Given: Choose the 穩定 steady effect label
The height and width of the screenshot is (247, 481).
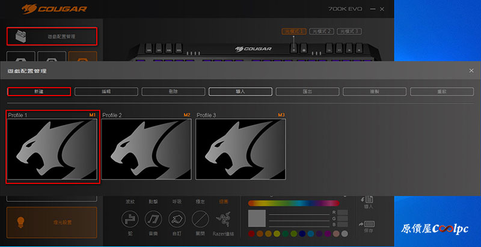Looking at the screenshot, I should click(200, 202).
